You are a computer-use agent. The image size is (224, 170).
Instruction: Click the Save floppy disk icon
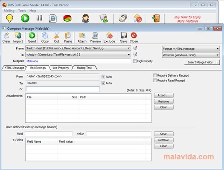(124, 37)
